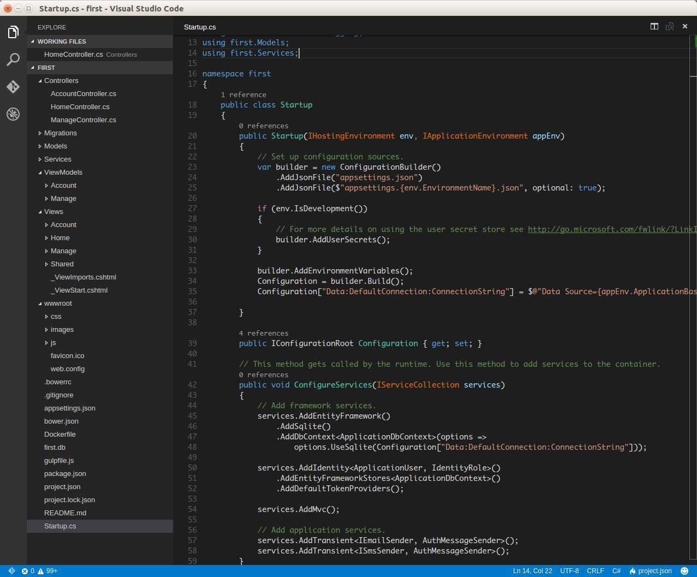Follow the go.microsoft.com link in comment

point(612,229)
